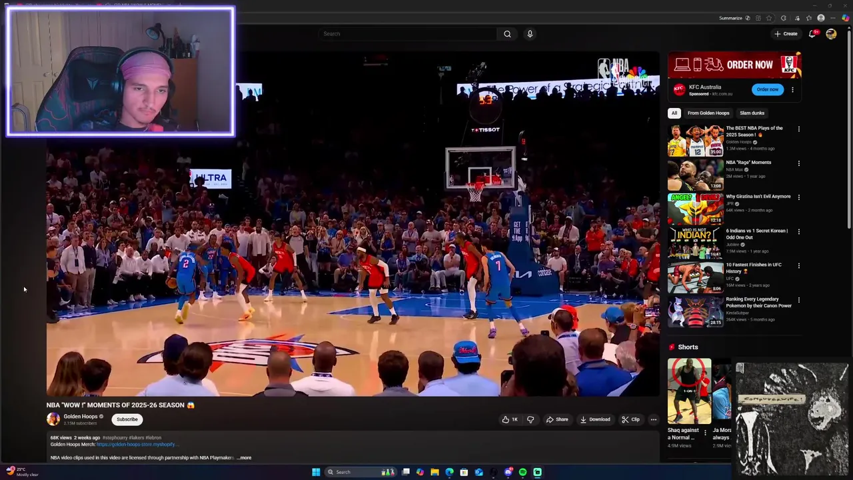Image resolution: width=853 pixels, height=480 pixels.
Task: Click the Create button
Action: [x=786, y=34]
